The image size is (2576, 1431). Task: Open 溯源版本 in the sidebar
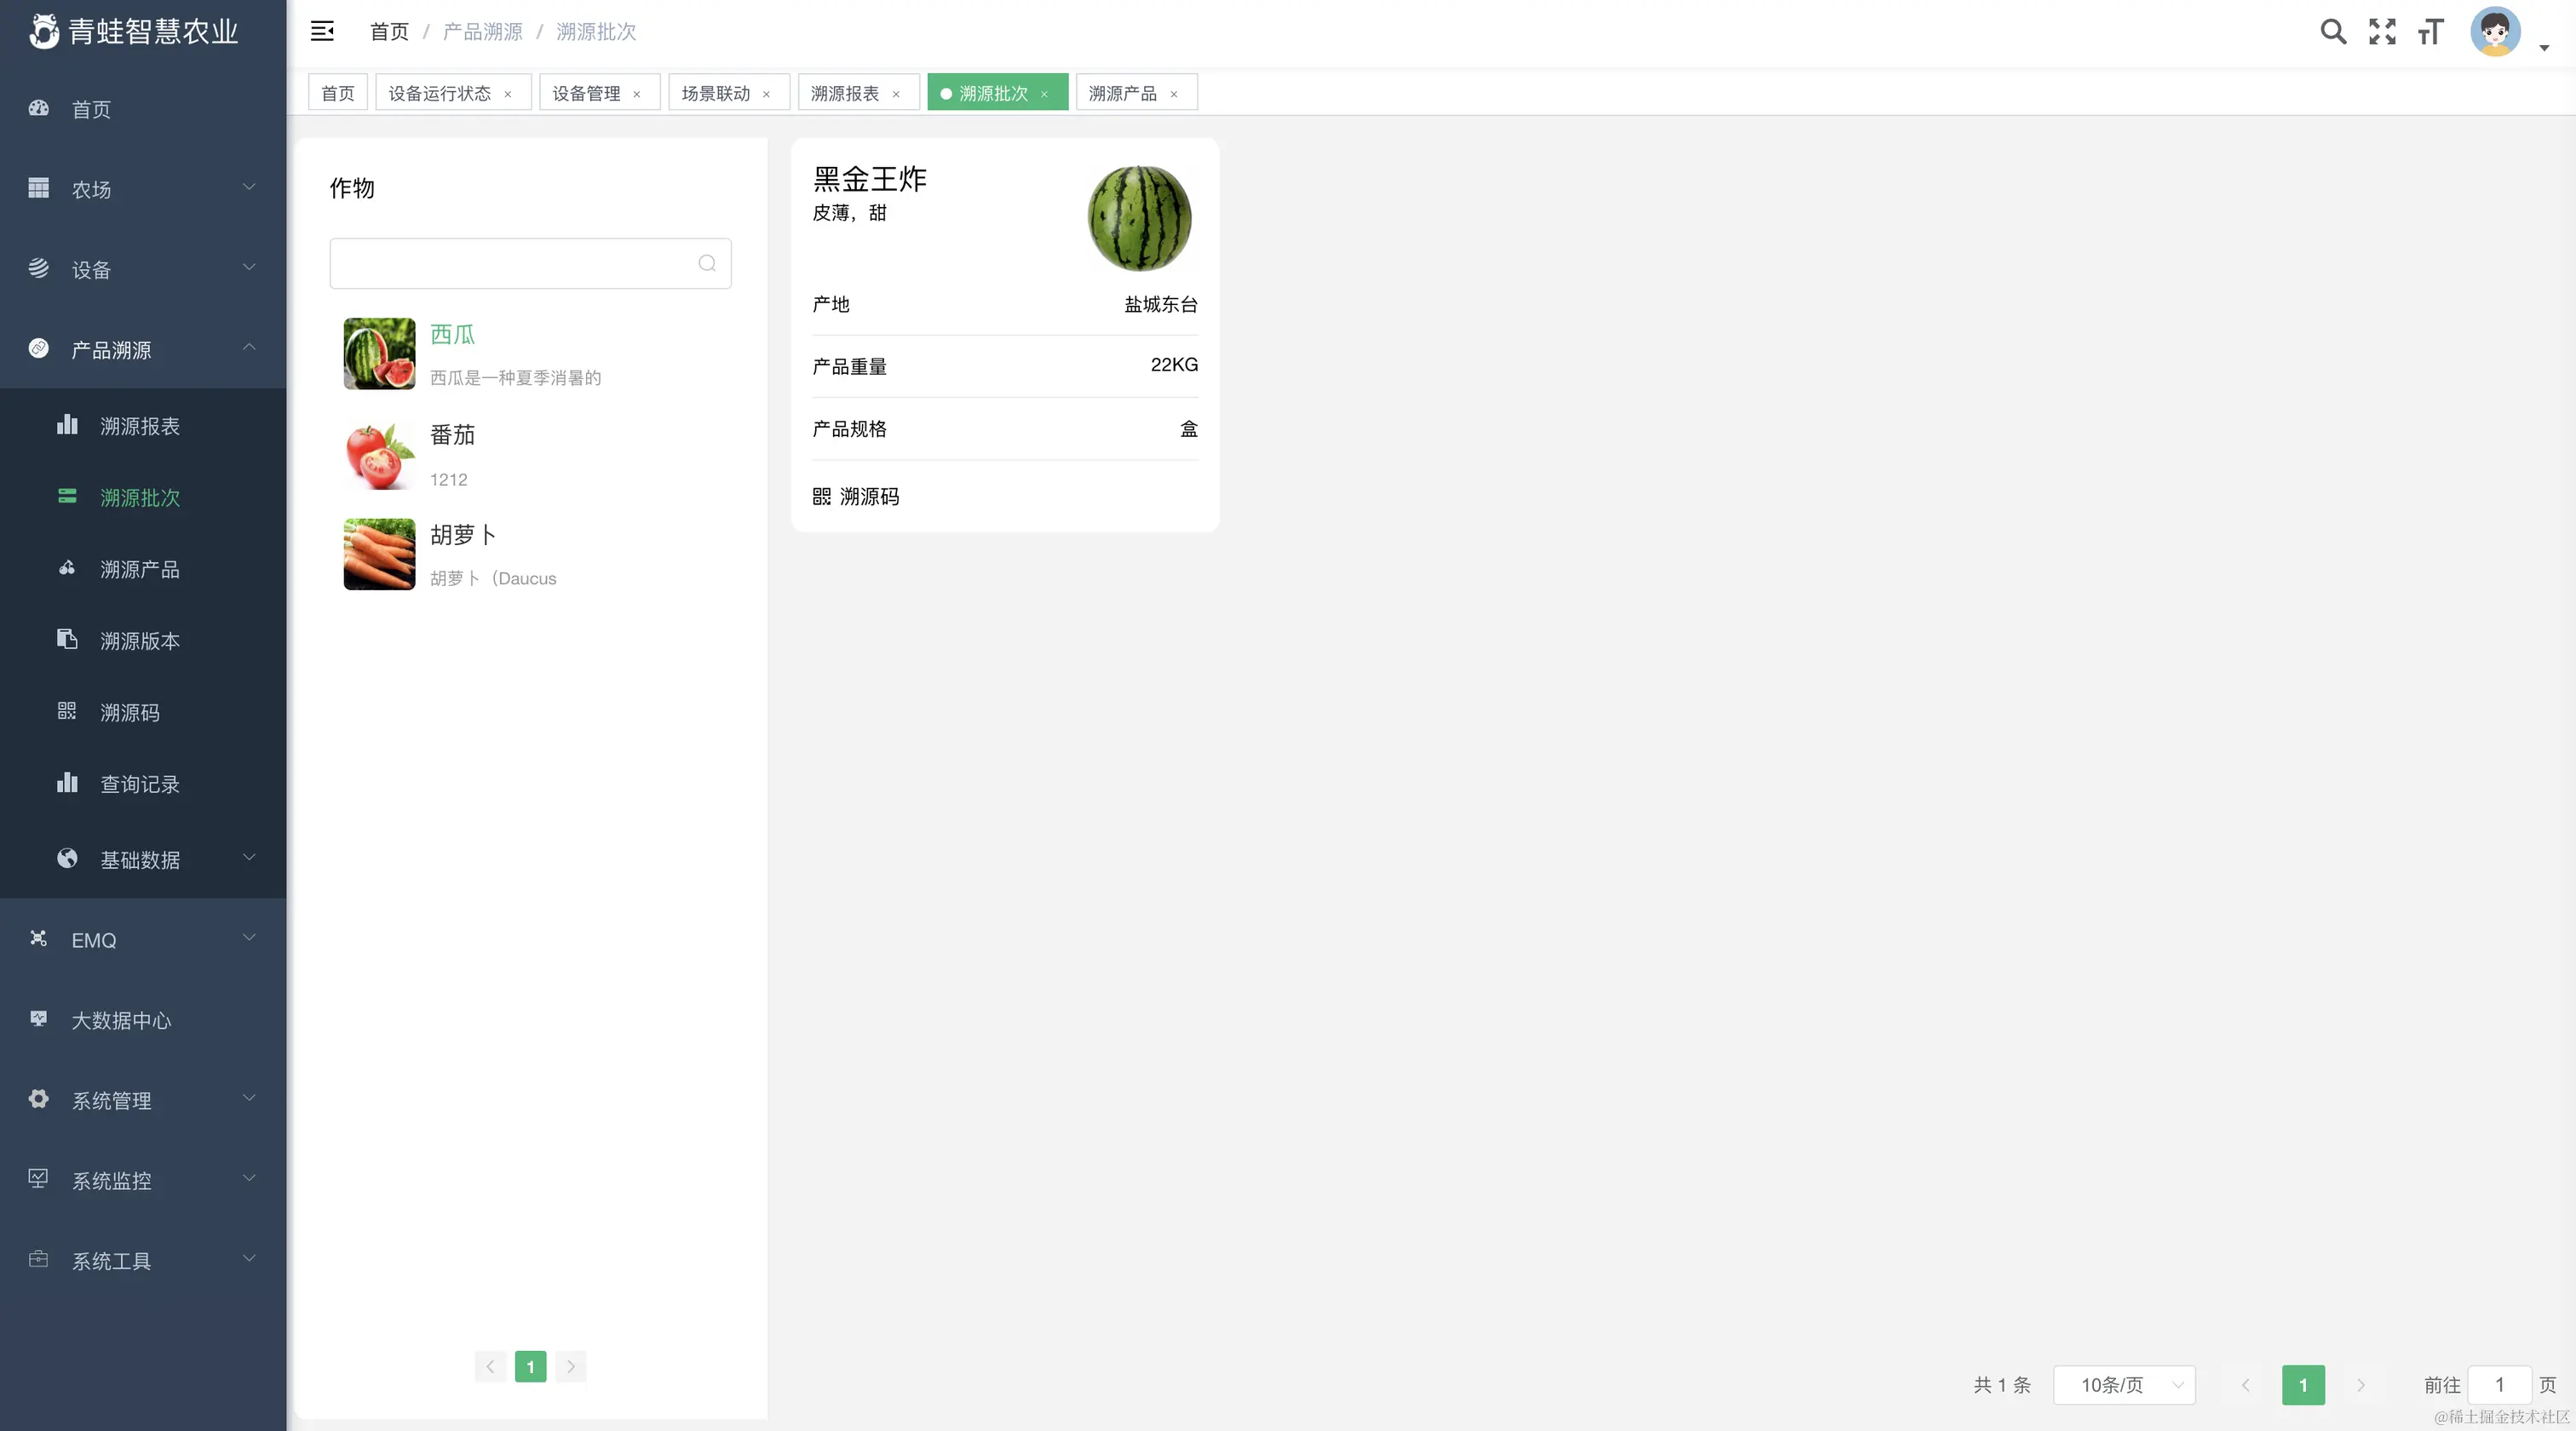[140, 640]
